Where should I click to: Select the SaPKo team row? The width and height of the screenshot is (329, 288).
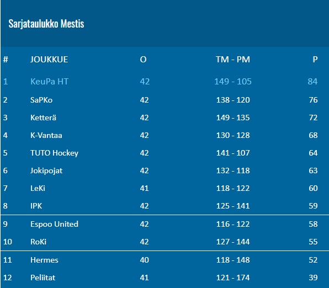(164, 100)
